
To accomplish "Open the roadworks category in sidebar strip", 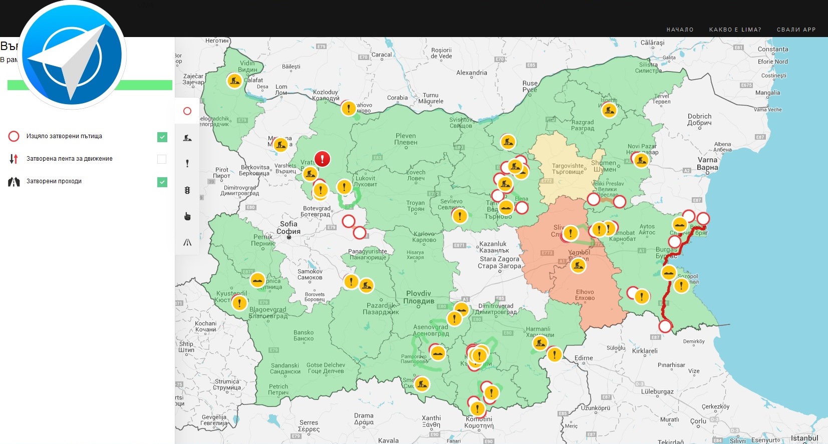I will tap(187, 138).
